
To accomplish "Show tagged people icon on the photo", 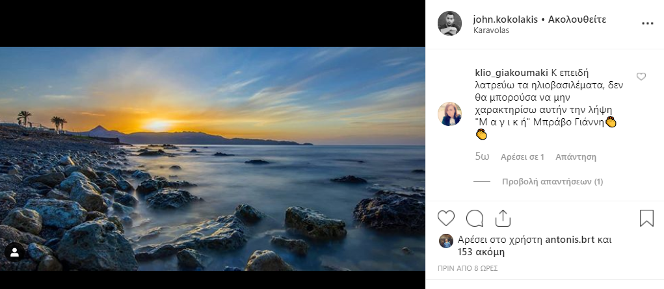I will click(x=14, y=252).
